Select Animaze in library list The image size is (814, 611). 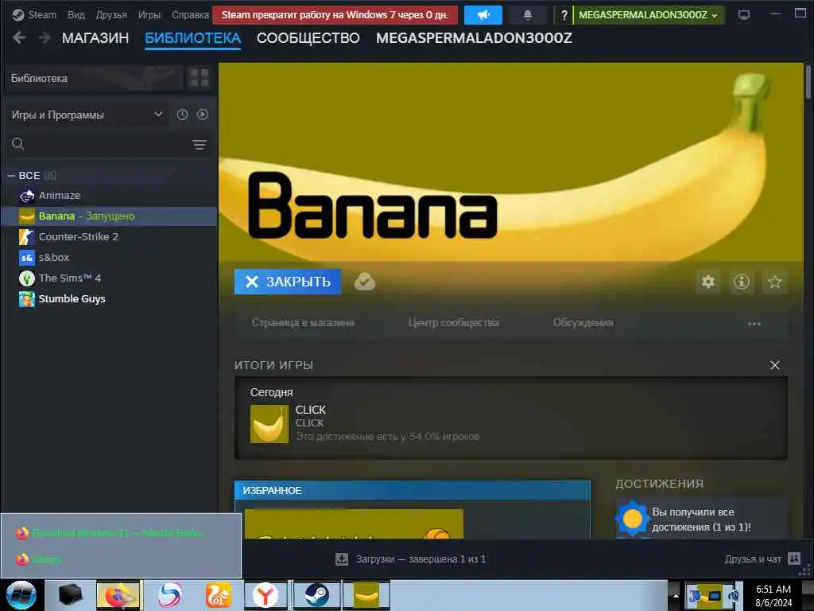click(x=110, y=196)
